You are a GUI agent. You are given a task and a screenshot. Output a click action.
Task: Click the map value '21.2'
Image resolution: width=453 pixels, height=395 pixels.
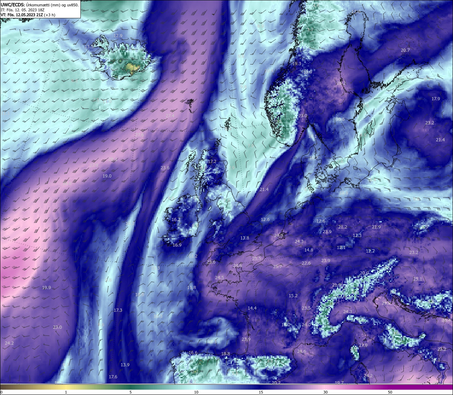(343, 227)
